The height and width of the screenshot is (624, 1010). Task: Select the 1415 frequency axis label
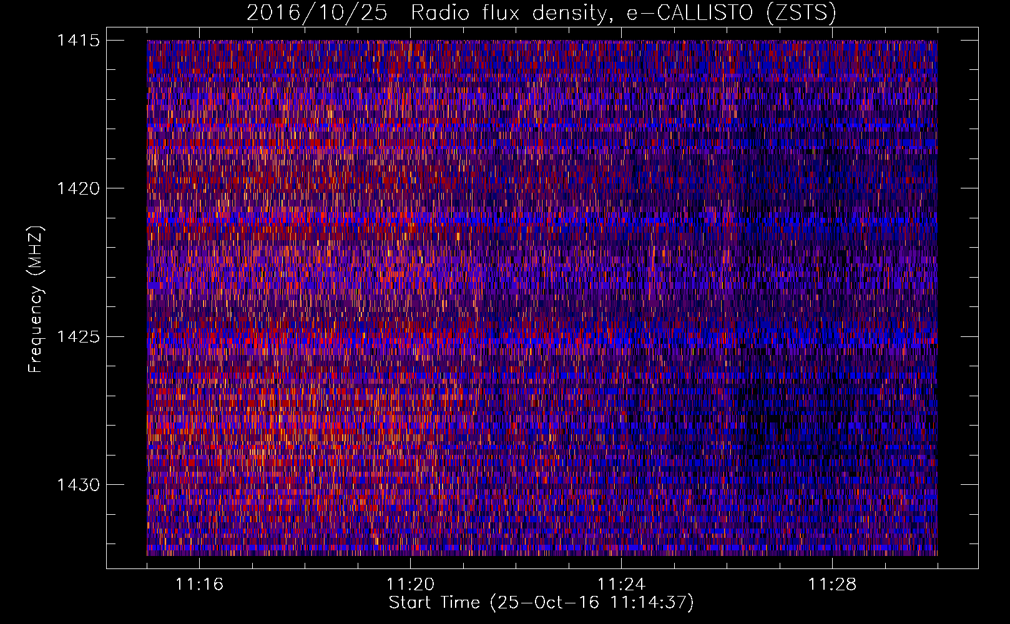[x=79, y=41]
